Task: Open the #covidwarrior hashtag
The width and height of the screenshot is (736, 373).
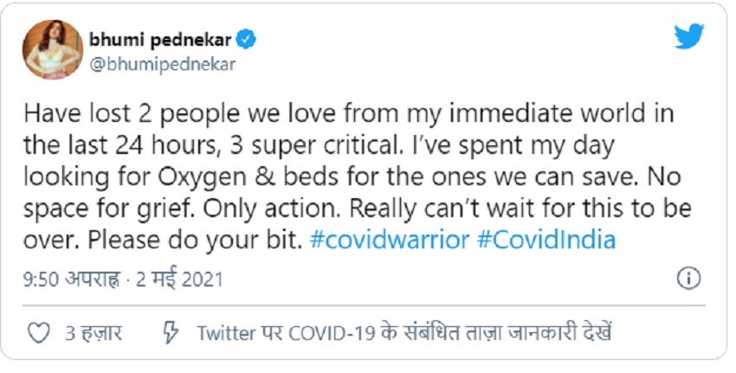Action: 390,240
